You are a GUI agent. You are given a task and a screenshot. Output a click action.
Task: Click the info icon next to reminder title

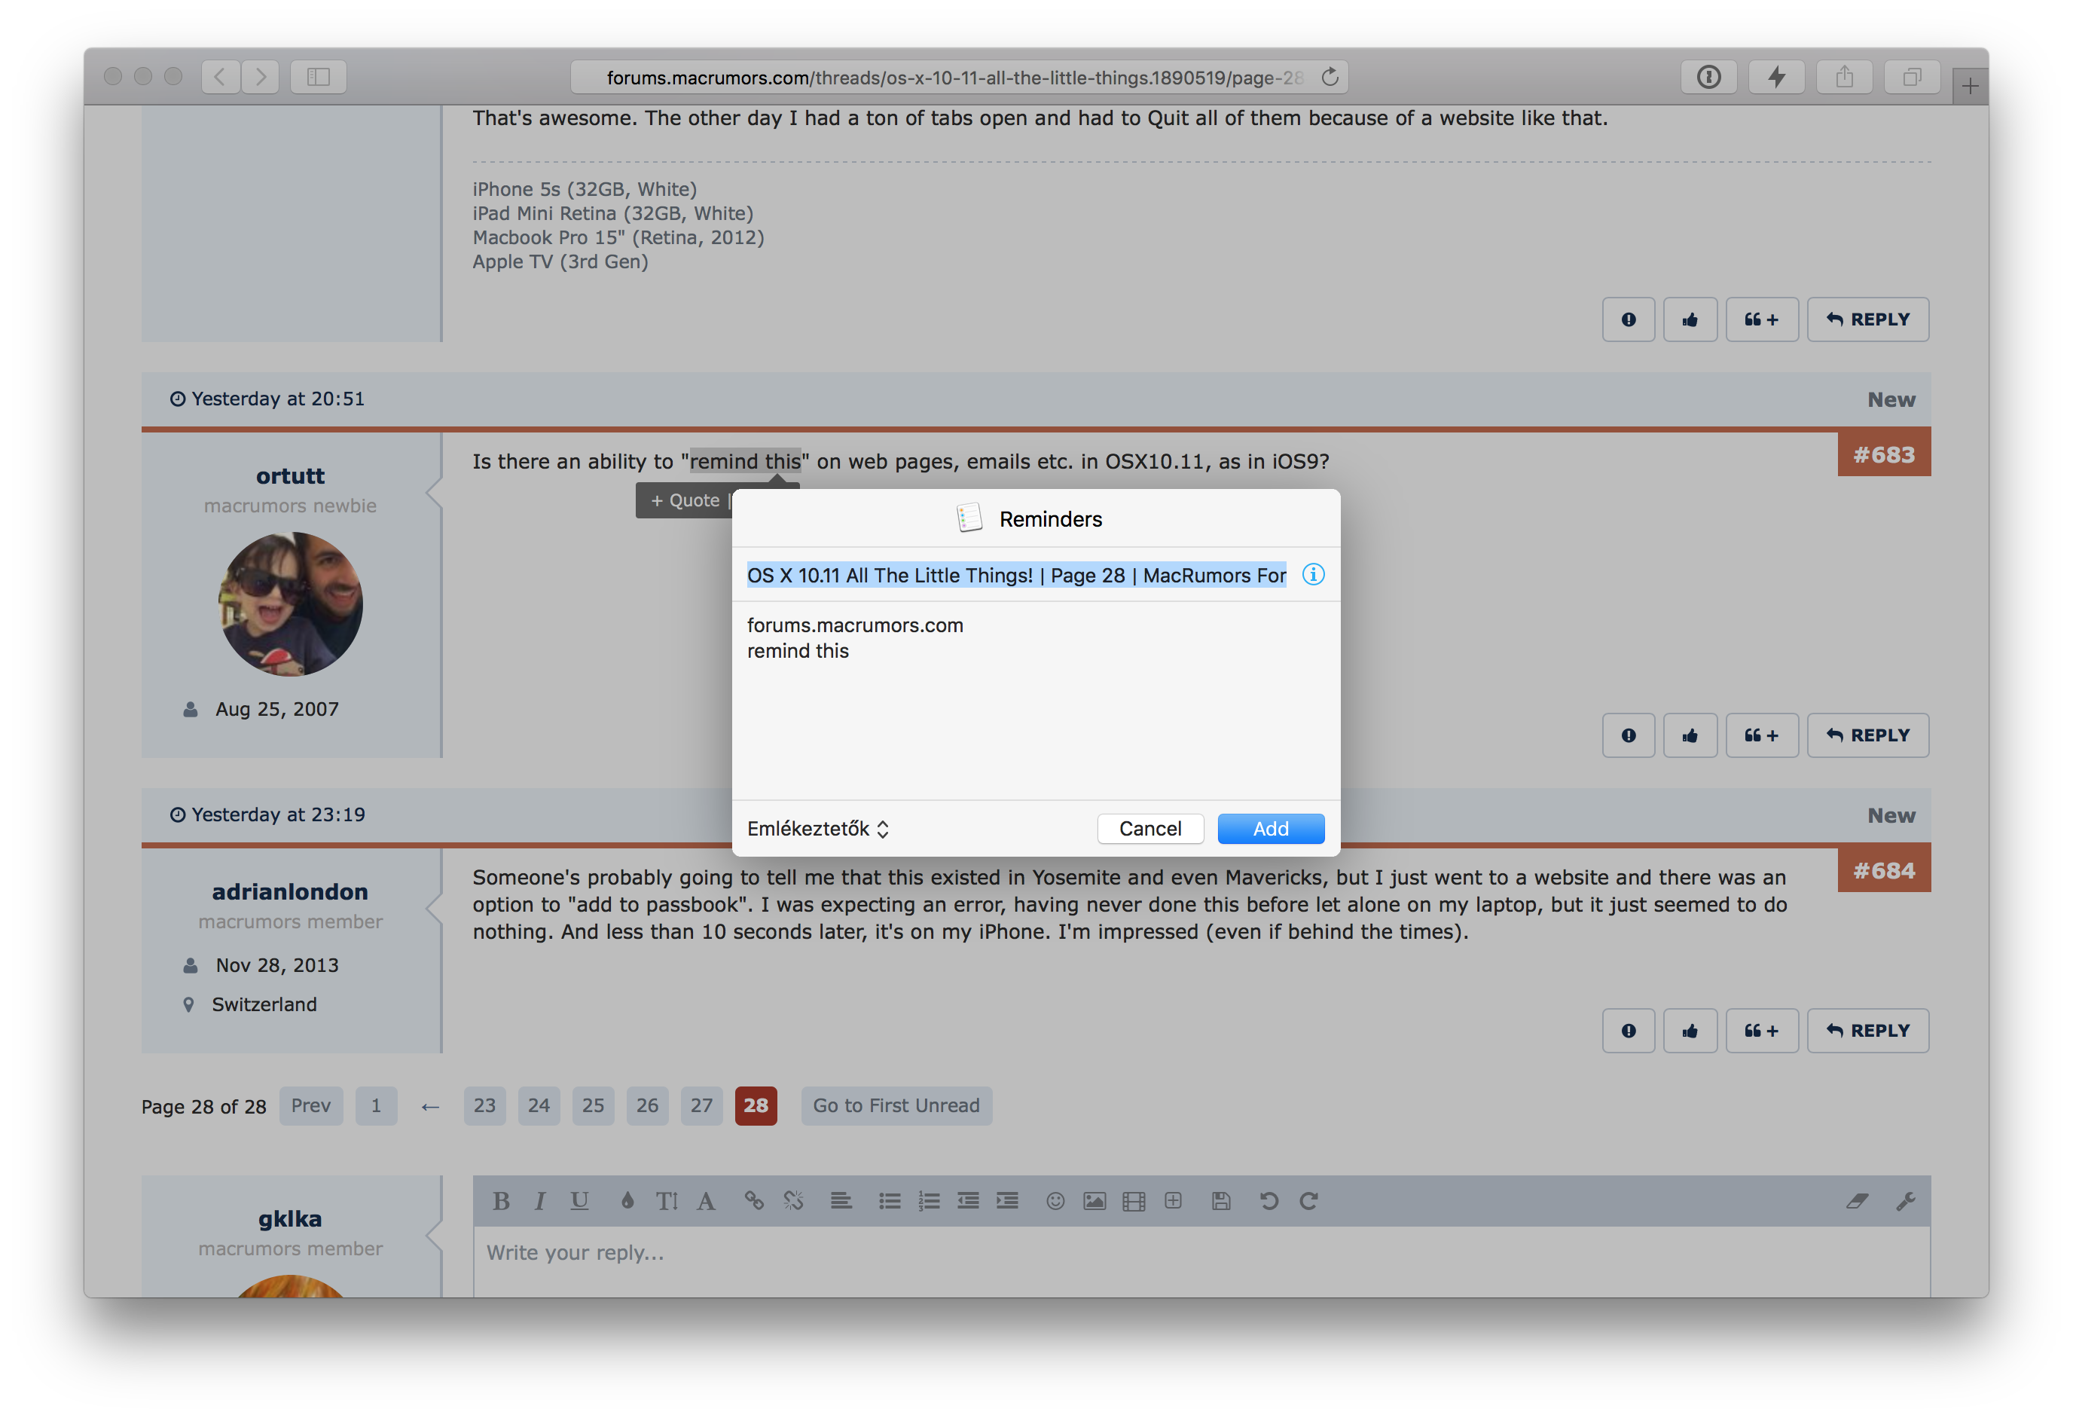pyautogui.click(x=1314, y=575)
